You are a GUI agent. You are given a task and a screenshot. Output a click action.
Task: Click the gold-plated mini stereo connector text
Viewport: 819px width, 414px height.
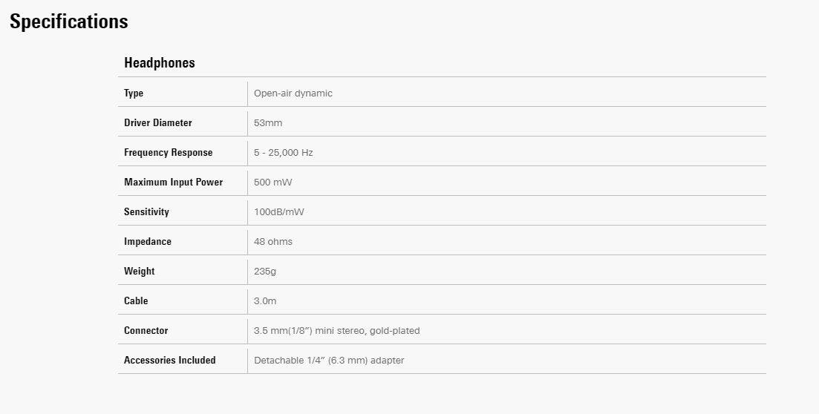(337, 331)
